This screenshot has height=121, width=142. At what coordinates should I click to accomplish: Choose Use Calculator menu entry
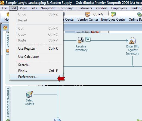pyautogui.click(x=36, y=57)
